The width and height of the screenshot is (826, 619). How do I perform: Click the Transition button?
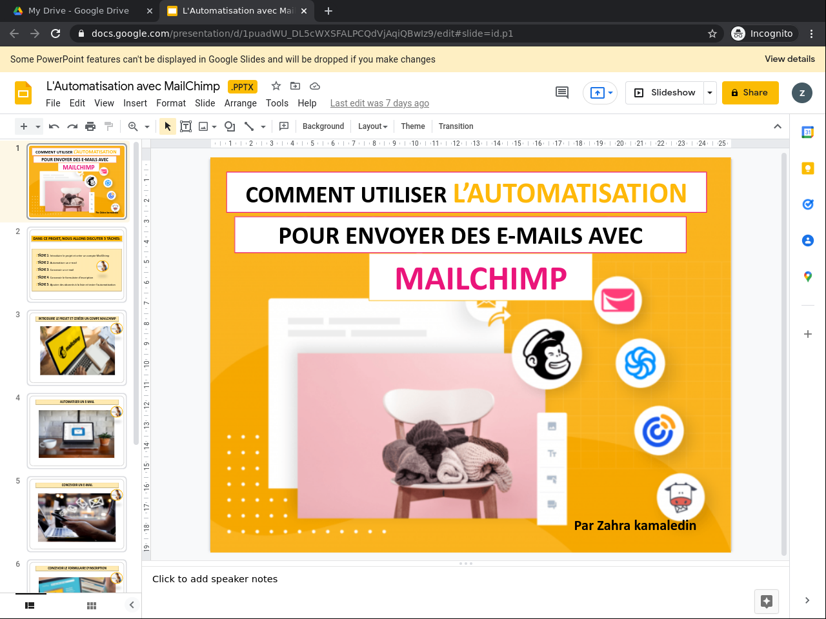pyautogui.click(x=456, y=126)
